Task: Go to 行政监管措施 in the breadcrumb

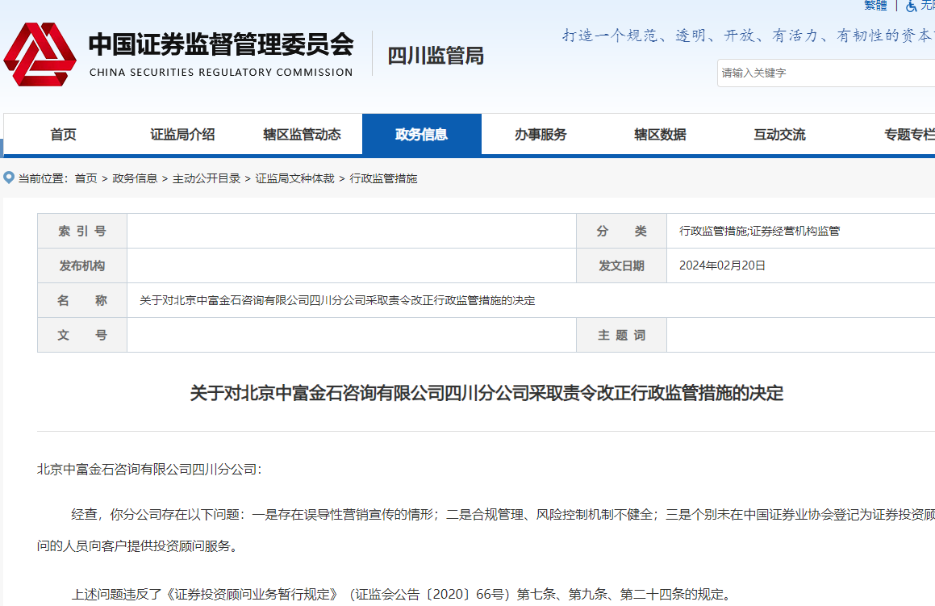Action: (x=383, y=178)
